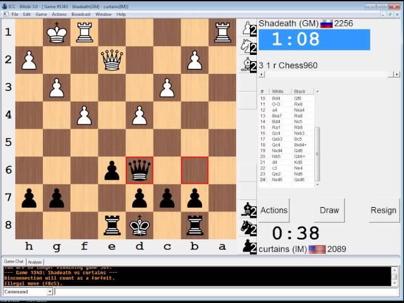Select the black rook on b8

(195, 225)
